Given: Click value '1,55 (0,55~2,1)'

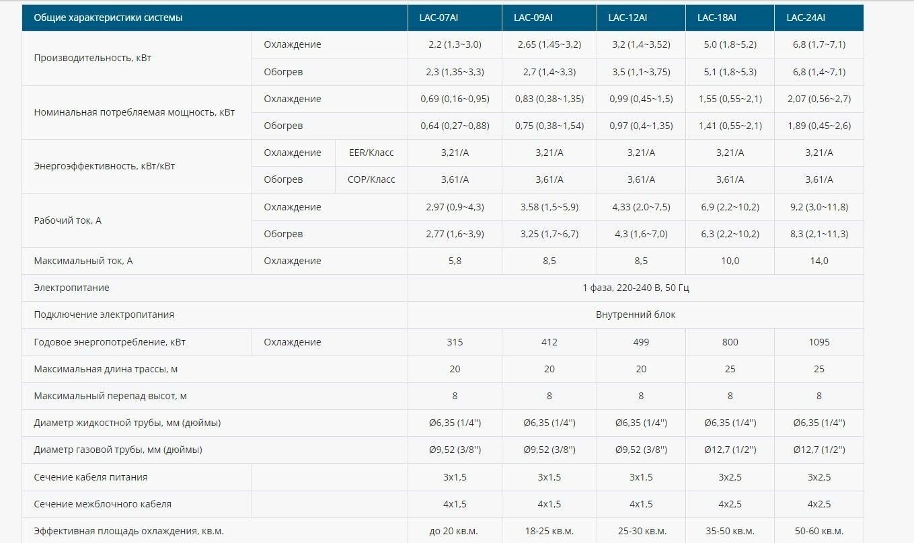Looking at the screenshot, I should point(730,99).
